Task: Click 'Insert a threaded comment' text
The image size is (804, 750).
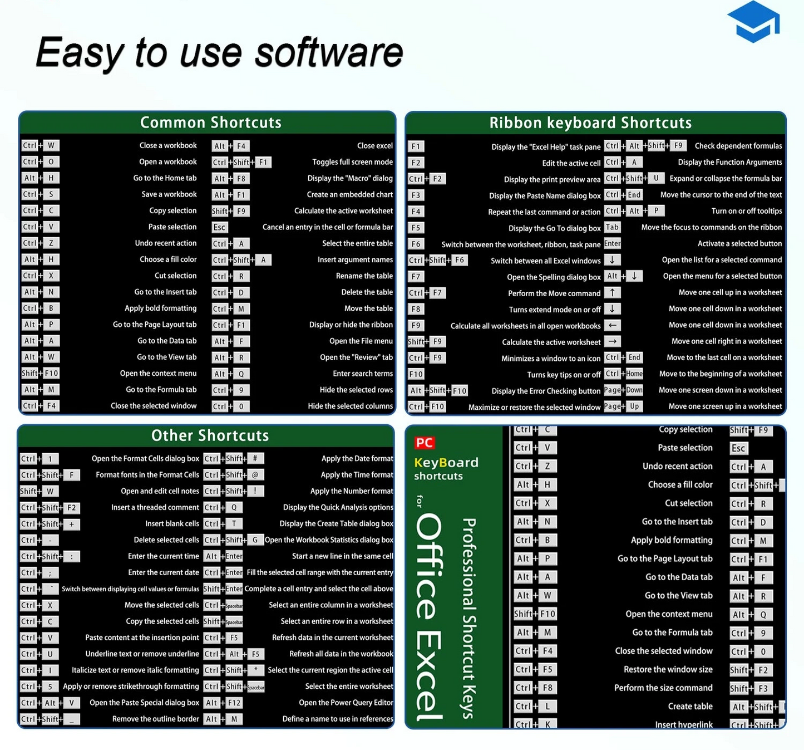Action: point(155,507)
